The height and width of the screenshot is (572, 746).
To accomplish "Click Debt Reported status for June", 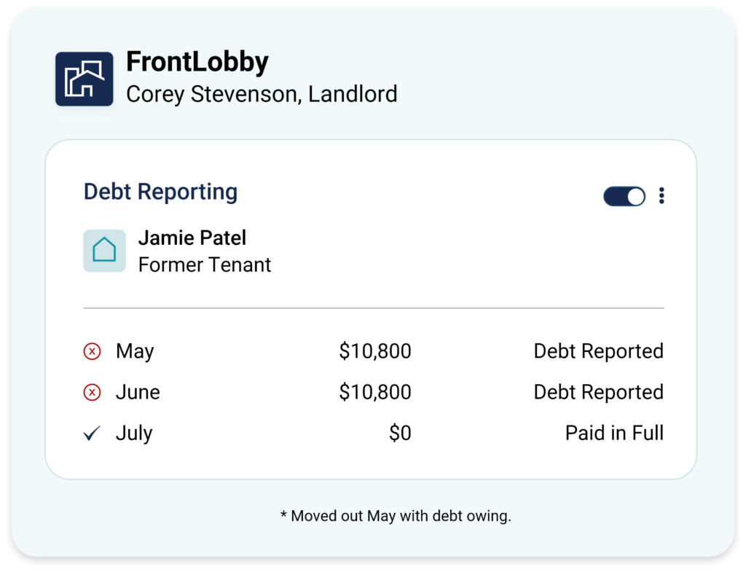I will 599,393.
